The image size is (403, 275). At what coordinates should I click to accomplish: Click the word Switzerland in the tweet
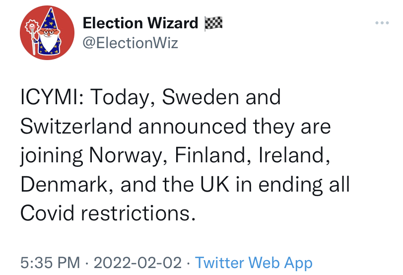(x=76, y=127)
